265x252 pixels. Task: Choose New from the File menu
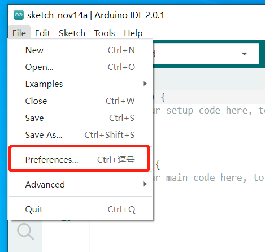tap(80, 50)
